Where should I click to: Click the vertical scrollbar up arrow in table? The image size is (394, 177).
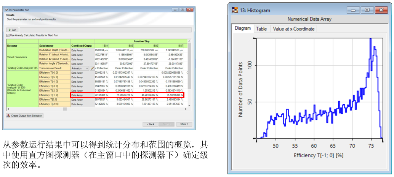(x=189, y=41)
